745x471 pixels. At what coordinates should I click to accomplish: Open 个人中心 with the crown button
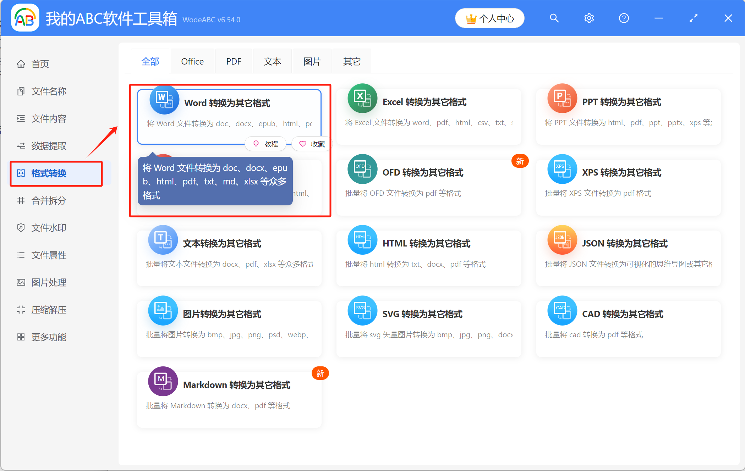click(x=489, y=18)
